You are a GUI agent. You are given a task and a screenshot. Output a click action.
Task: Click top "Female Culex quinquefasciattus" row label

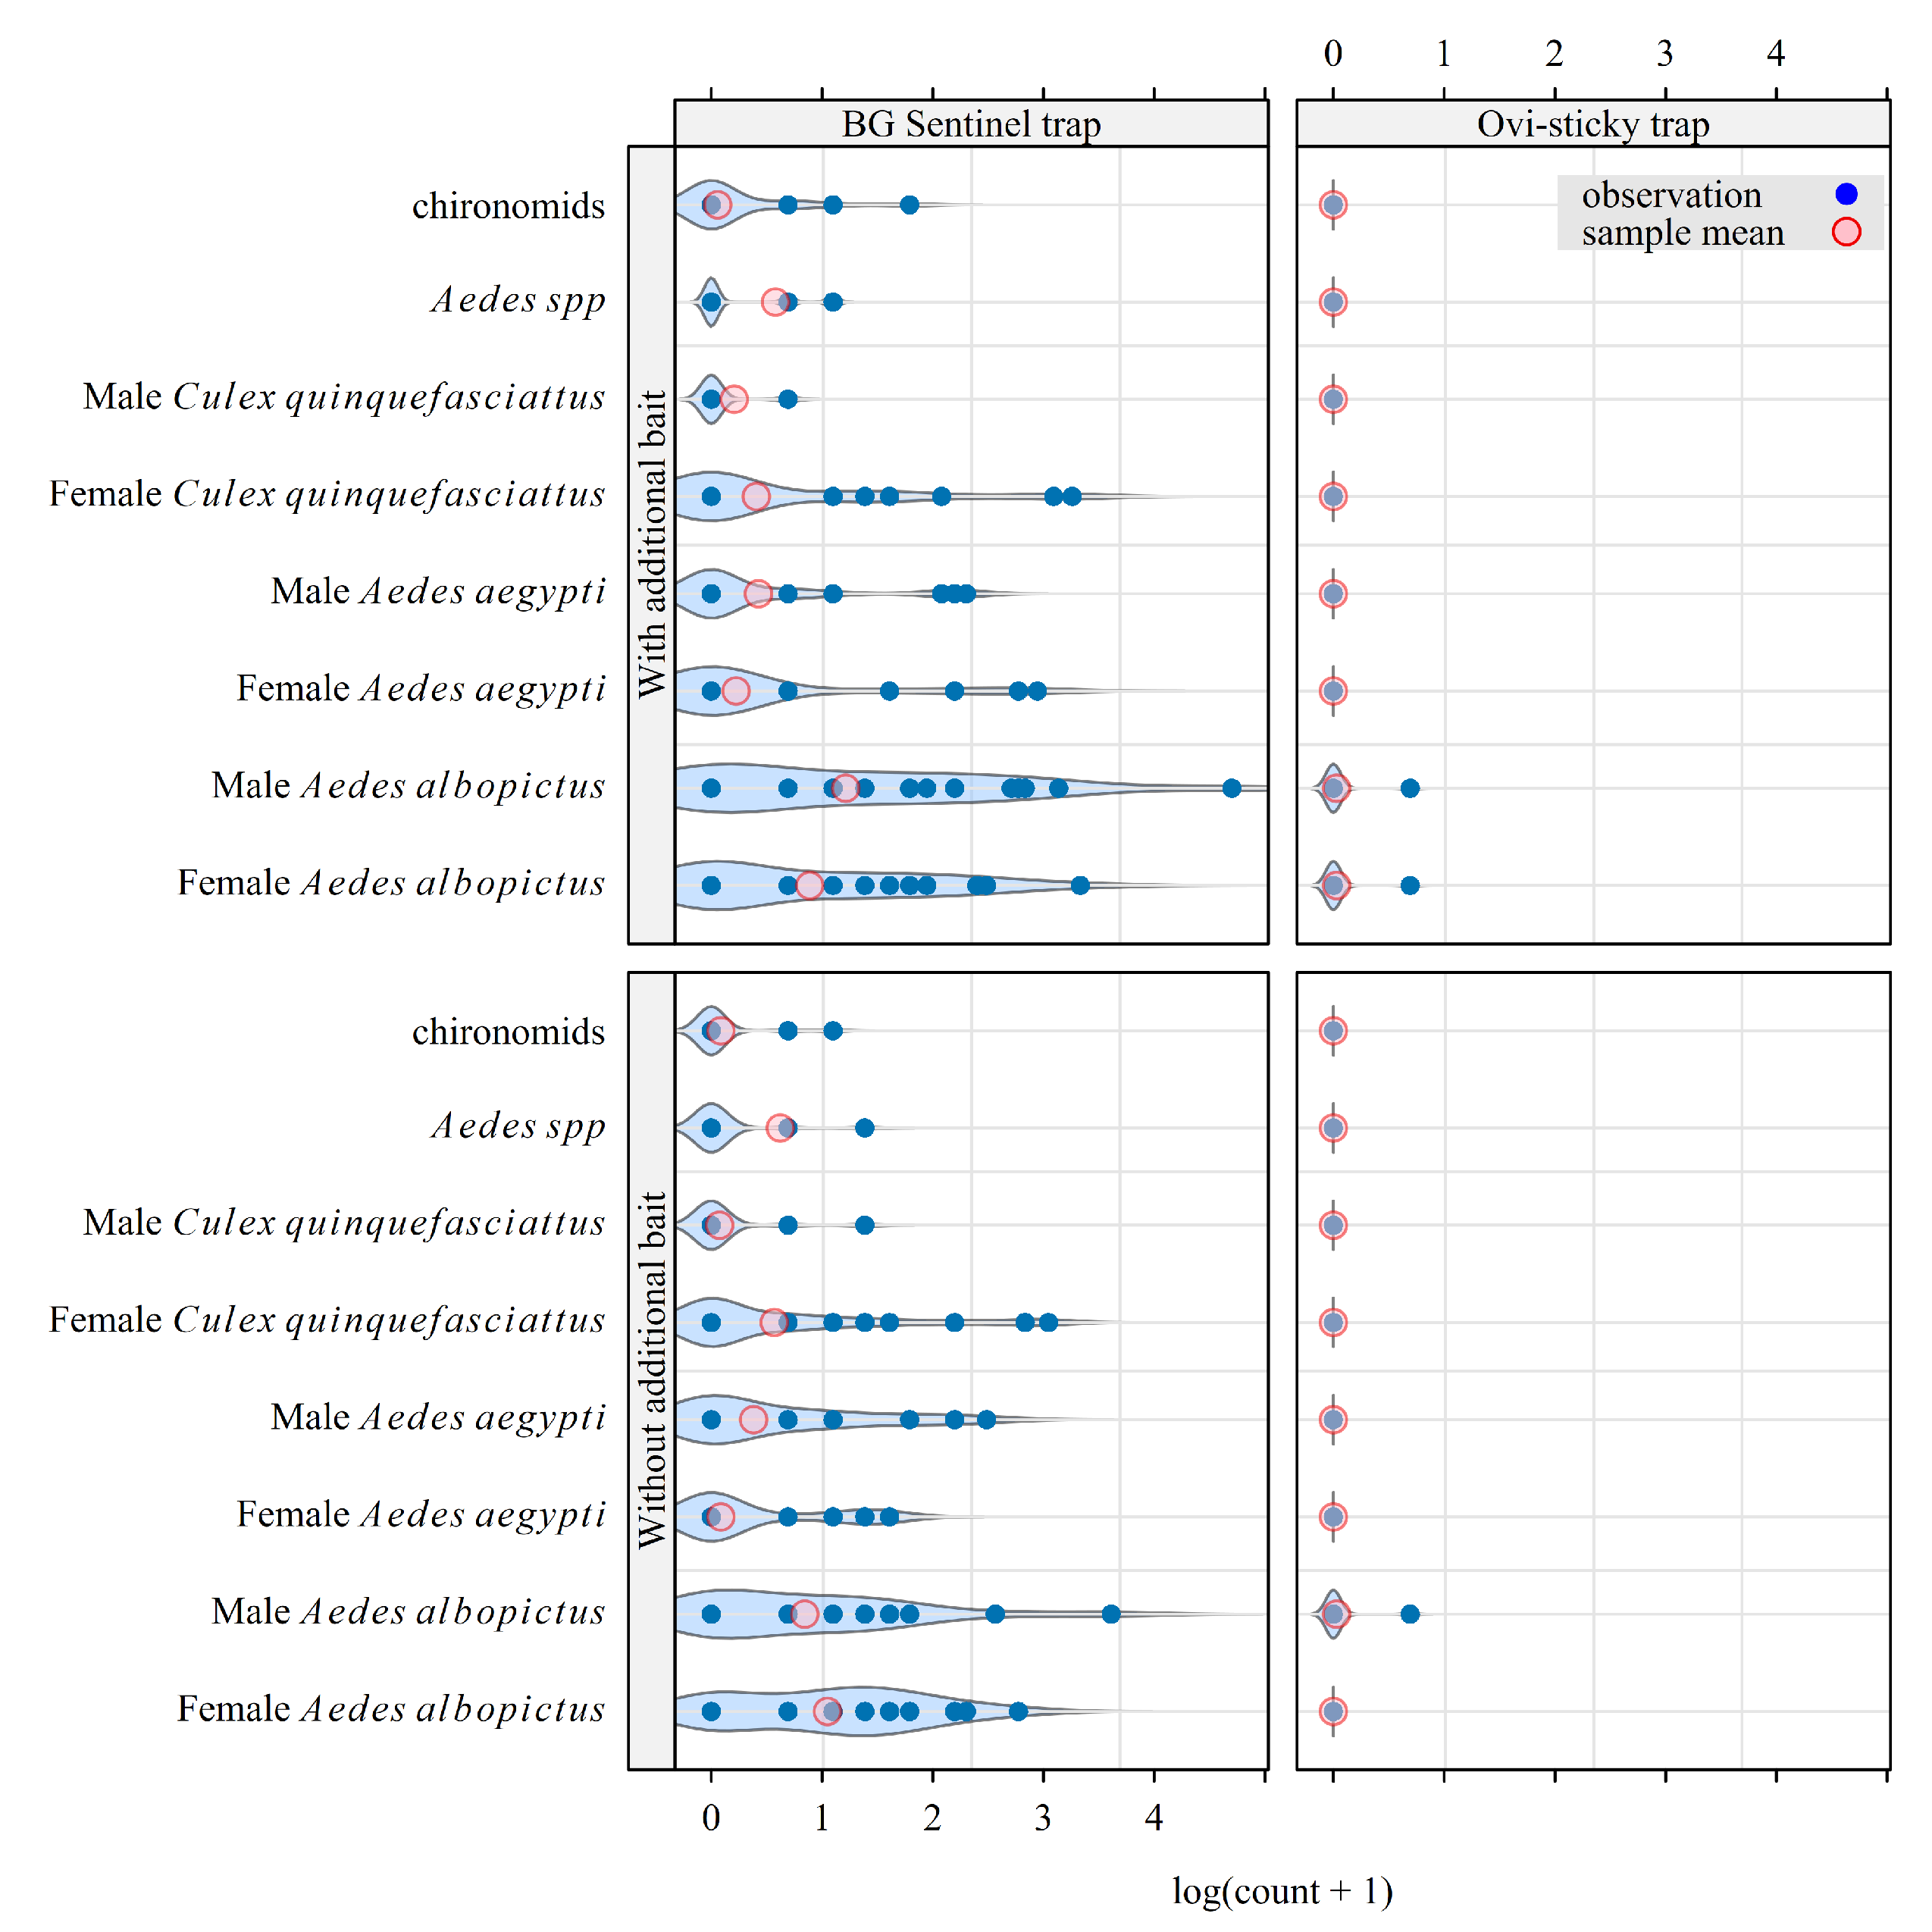(327, 494)
